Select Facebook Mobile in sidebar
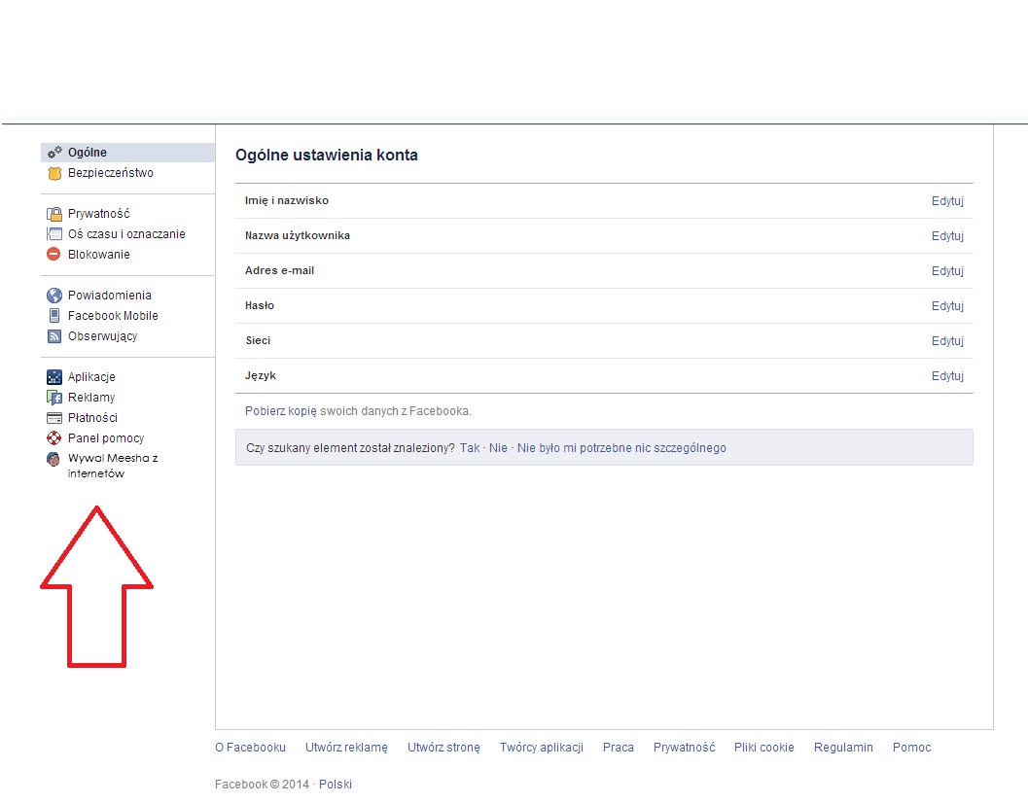This screenshot has width=1028, height=803. (x=113, y=316)
